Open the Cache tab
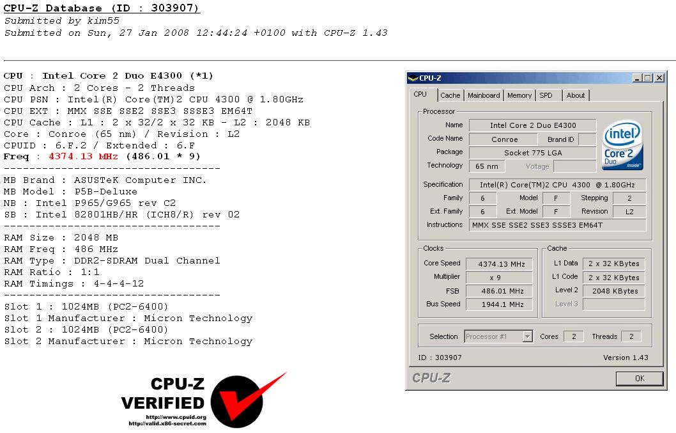The image size is (676, 433). click(450, 95)
